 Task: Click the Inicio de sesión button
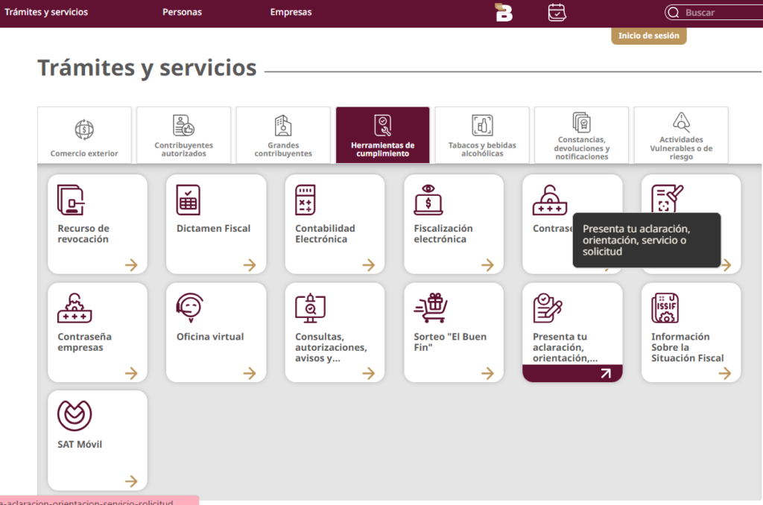pyautogui.click(x=649, y=36)
